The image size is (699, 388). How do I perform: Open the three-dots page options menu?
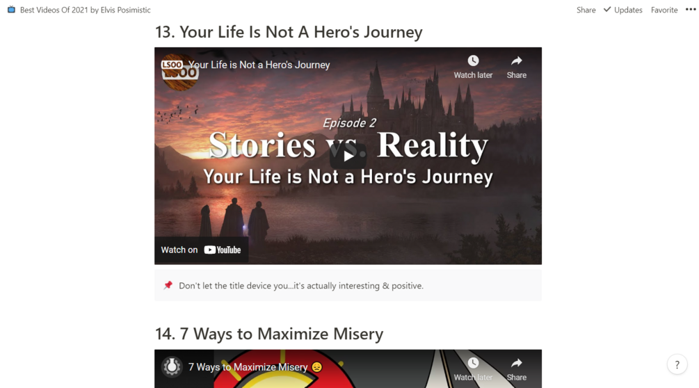click(x=691, y=9)
